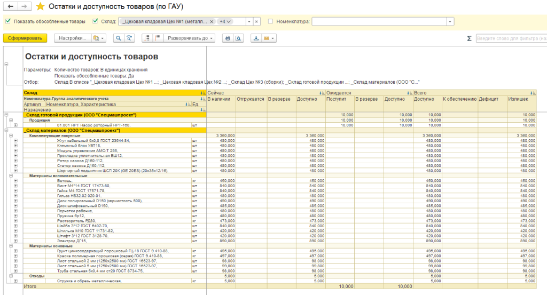Toggle the favorites star icon

point(41,6)
